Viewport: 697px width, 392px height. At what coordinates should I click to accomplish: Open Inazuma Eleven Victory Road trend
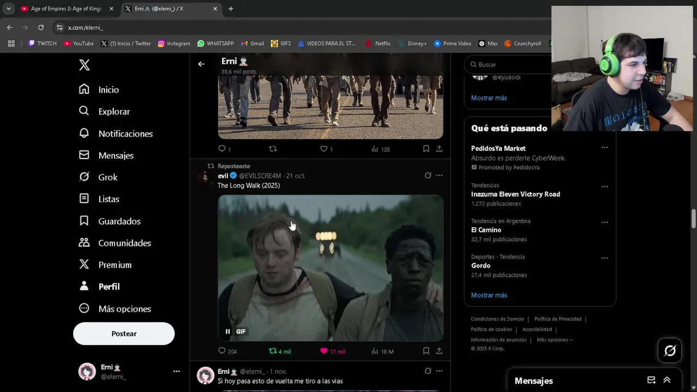pos(515,194)
